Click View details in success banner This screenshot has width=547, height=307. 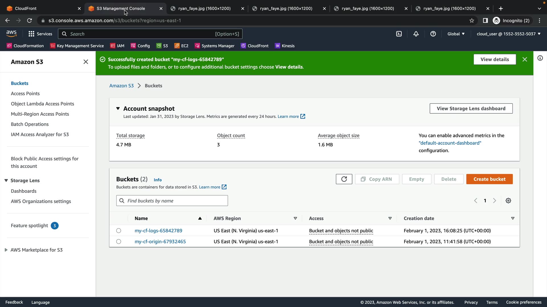tap(494, 59)
